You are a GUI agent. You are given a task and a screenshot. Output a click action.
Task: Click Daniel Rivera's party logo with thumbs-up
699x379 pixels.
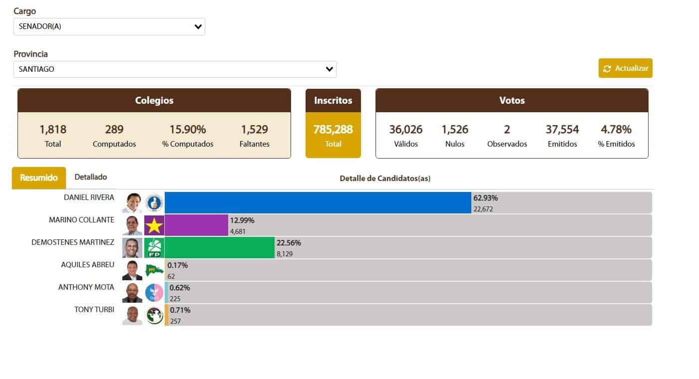[x=154, y=203]
